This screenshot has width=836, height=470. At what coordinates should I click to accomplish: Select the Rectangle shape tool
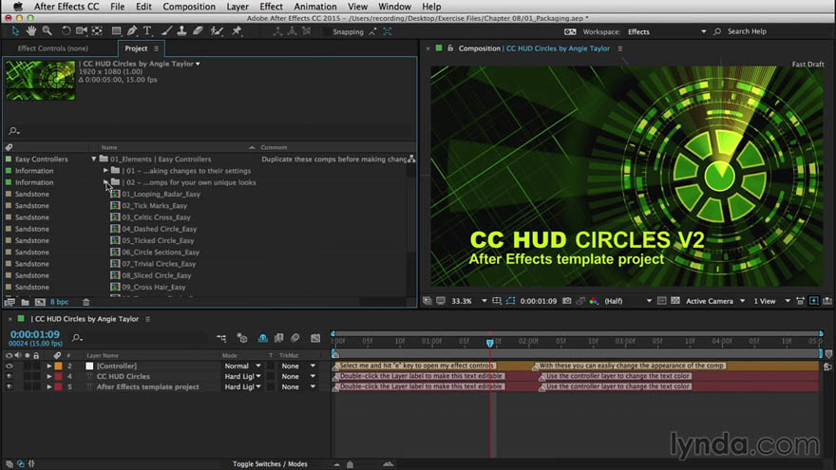click(116, 31)
